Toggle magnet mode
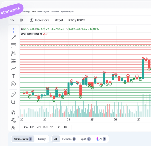The height and width of the screenshot is (146, 151). pos(13,113)
